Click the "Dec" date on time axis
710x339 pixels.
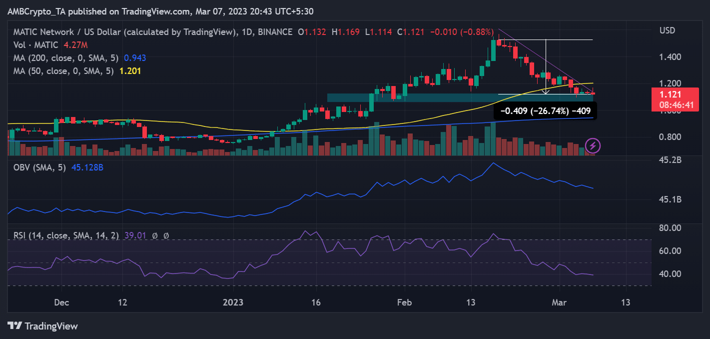61,303
